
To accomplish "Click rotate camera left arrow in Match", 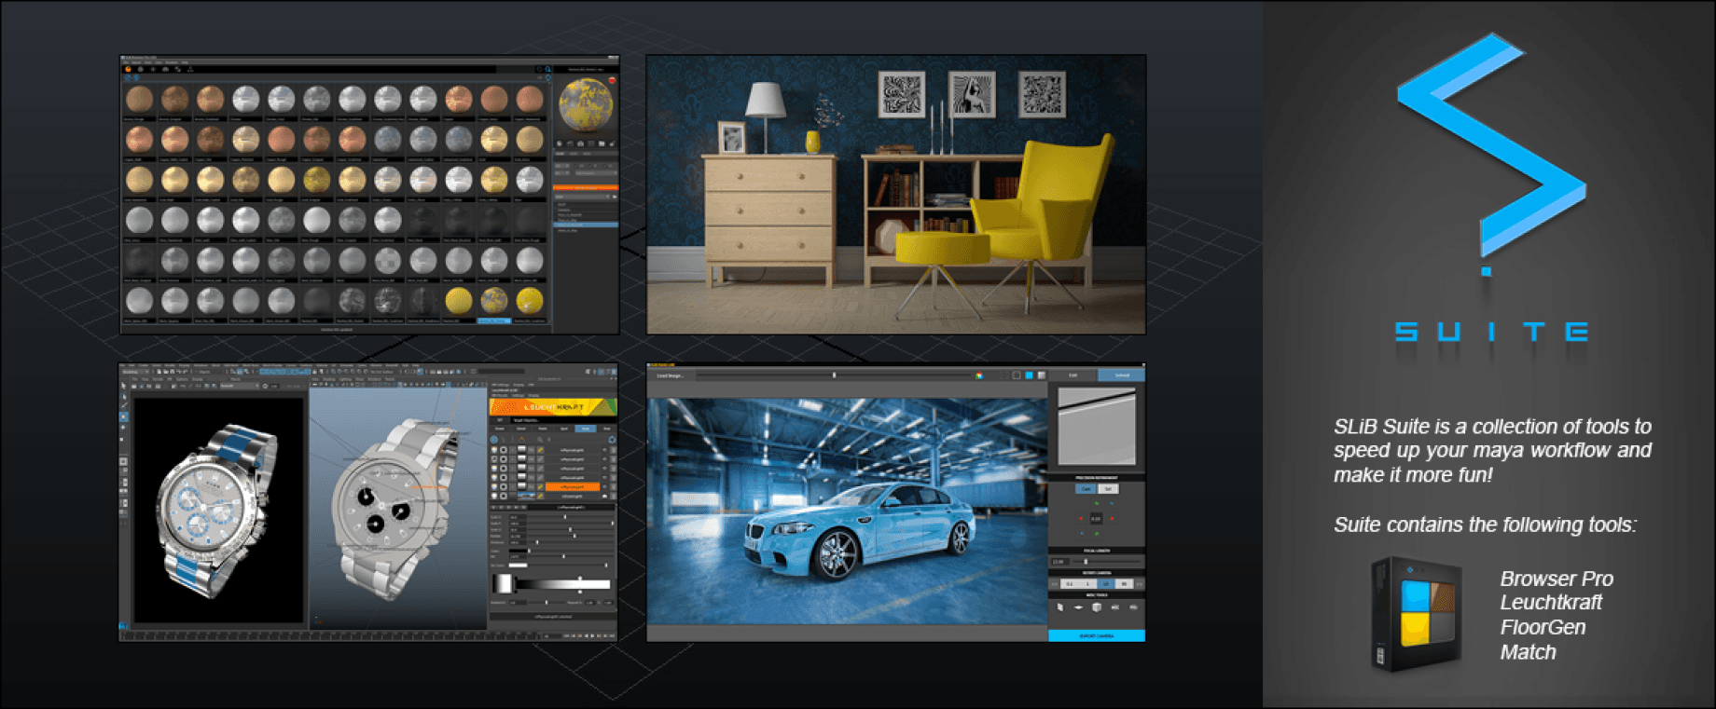I will pos(1054,584).
